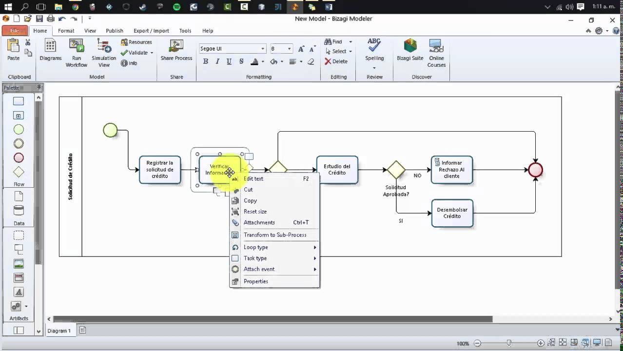
Task: Click the scissors Cut icon in ribbon
Action: click(28, 43)
